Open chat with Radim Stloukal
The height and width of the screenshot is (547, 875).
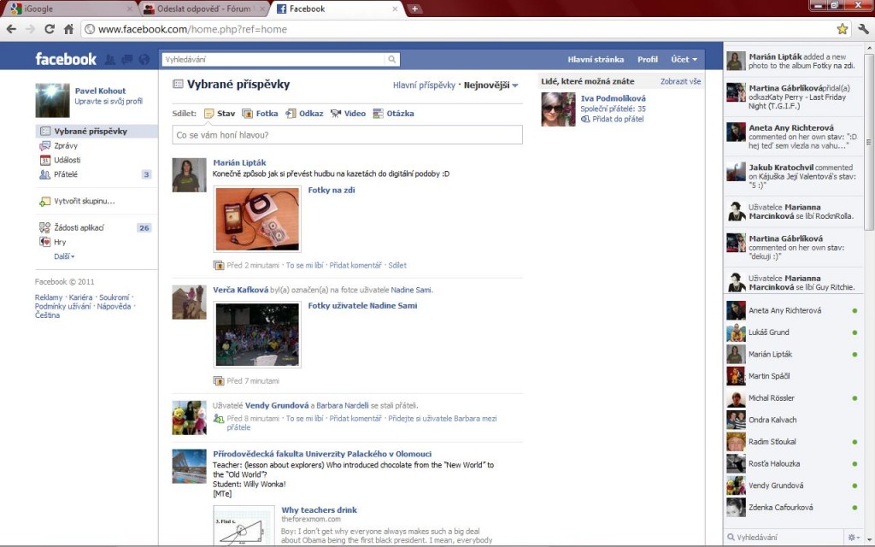coord(793,442)
